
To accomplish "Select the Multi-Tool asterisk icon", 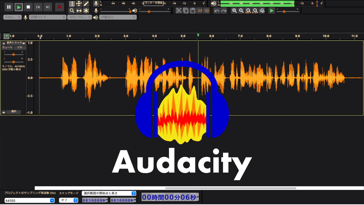I will (86, 11).
